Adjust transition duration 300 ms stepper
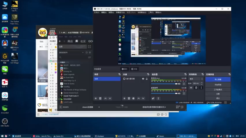The image size is (246, 138). click(x=202, y=83)
